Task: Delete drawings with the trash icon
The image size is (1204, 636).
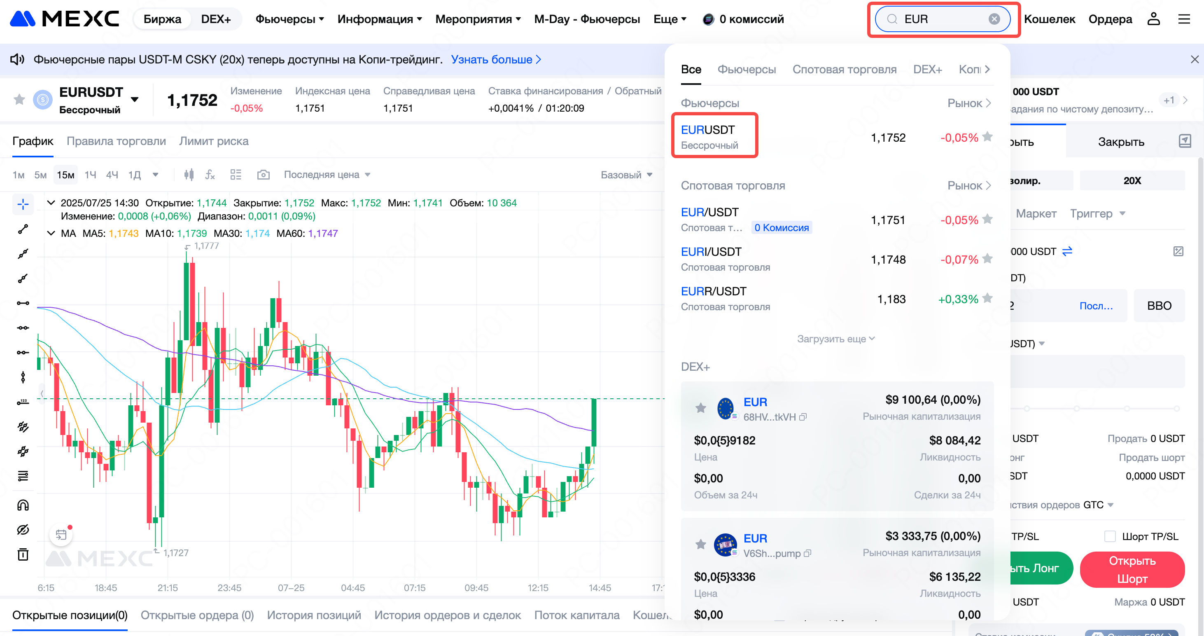Action: pos(23,554)
